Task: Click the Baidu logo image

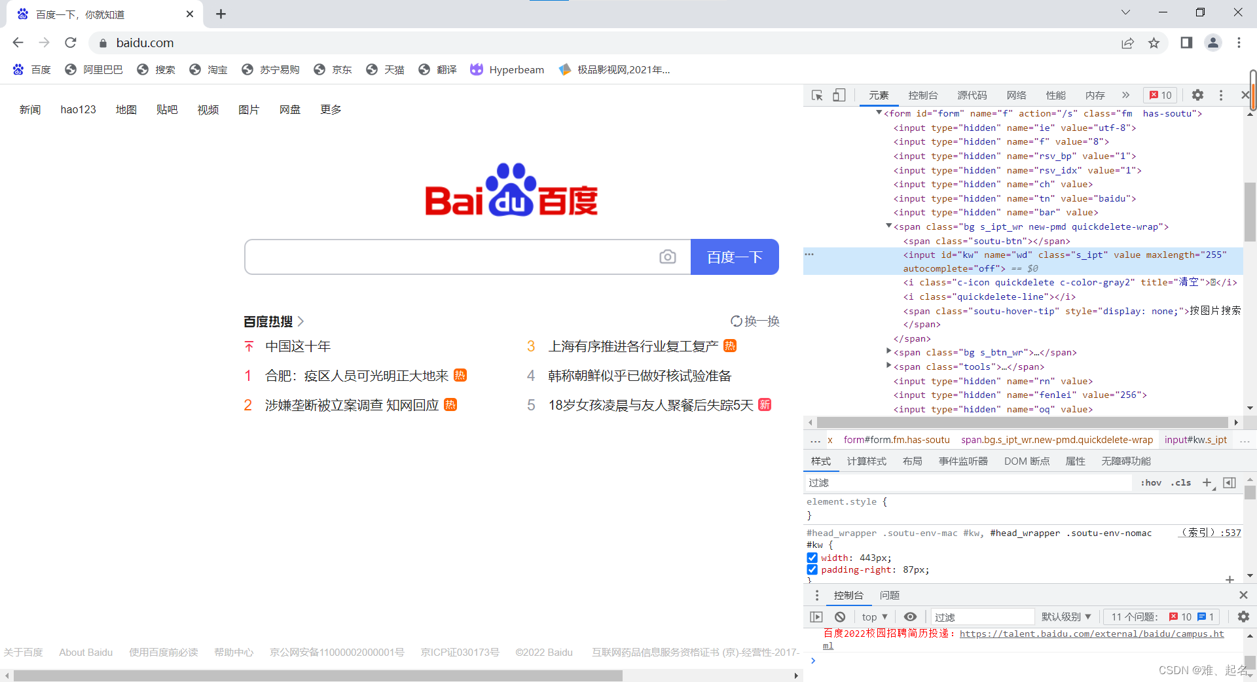Action: pos(511,190)
